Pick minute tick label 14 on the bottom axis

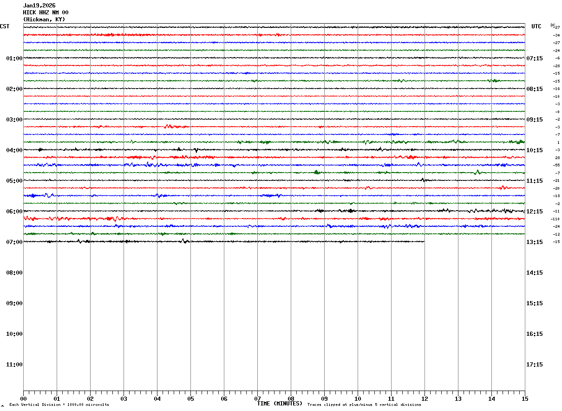coord(491,398)
